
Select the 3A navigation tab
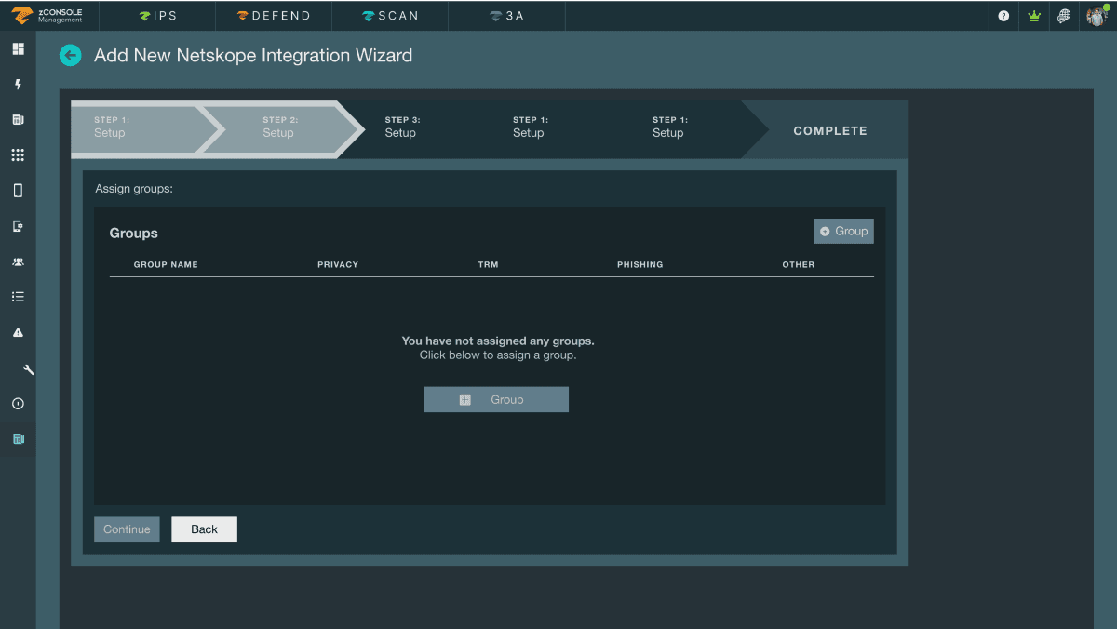(x=506, y=15)
